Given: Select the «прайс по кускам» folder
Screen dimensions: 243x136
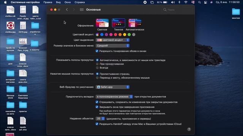Looking at the screenshot, I should point(10,45).
